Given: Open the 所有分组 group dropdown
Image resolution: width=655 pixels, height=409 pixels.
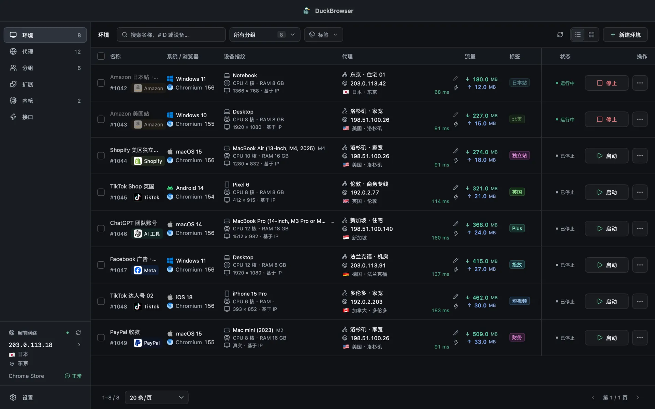Looking at the screenshot, I should [265, 35].
